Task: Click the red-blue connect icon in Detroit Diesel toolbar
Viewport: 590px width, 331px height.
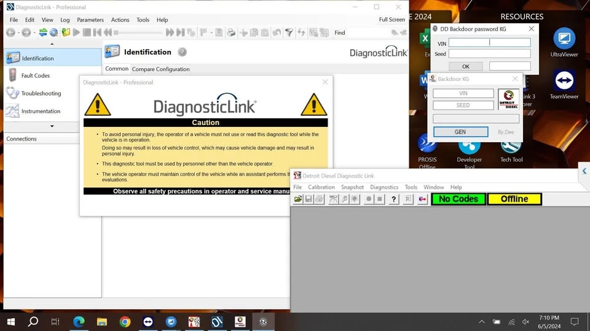Action: point(423,199)
